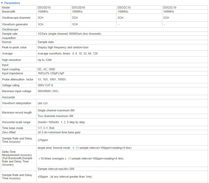Click the Input section header

(x=5, y=65)
